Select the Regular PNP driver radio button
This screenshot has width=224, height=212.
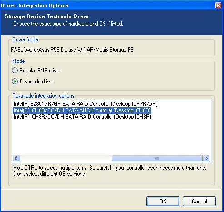15,71
